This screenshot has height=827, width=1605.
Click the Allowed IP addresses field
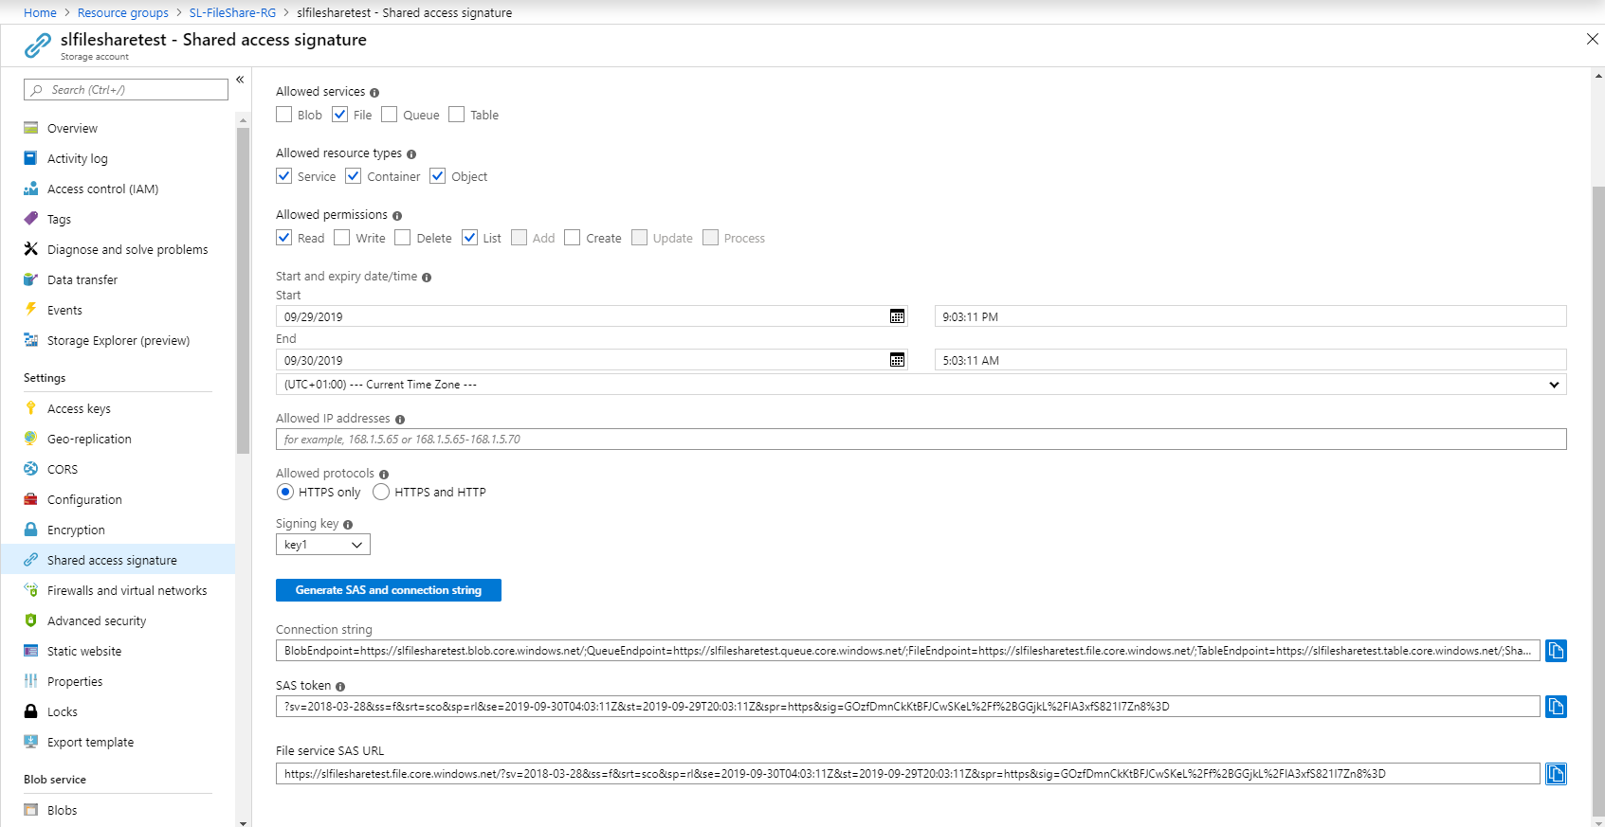click(921, 440)
